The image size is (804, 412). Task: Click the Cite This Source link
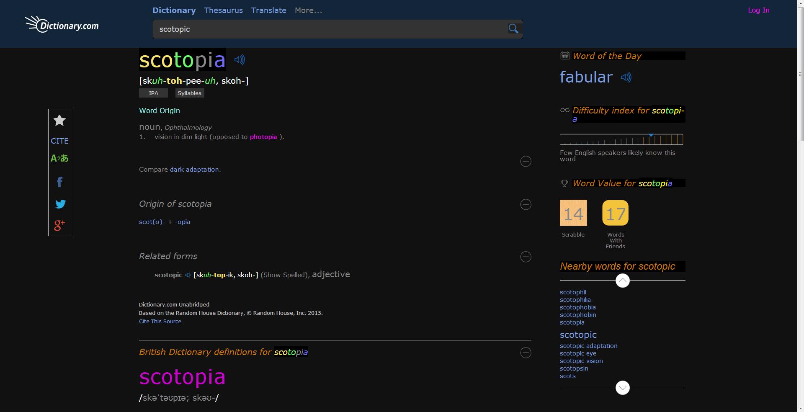pyautogui.click(x=160, y=321)
